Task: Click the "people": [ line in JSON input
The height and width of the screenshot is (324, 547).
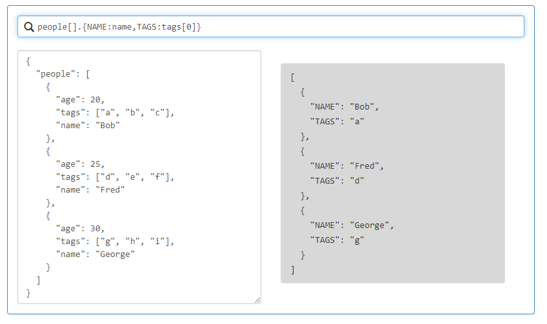Action: pos(63,74)
